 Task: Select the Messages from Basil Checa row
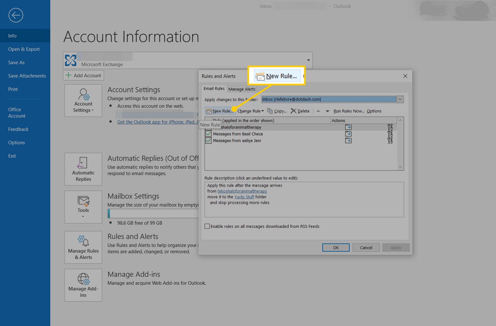(x=301, y=134)
